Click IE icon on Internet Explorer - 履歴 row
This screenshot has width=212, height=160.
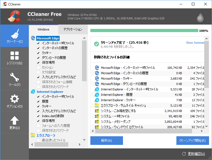97,95
